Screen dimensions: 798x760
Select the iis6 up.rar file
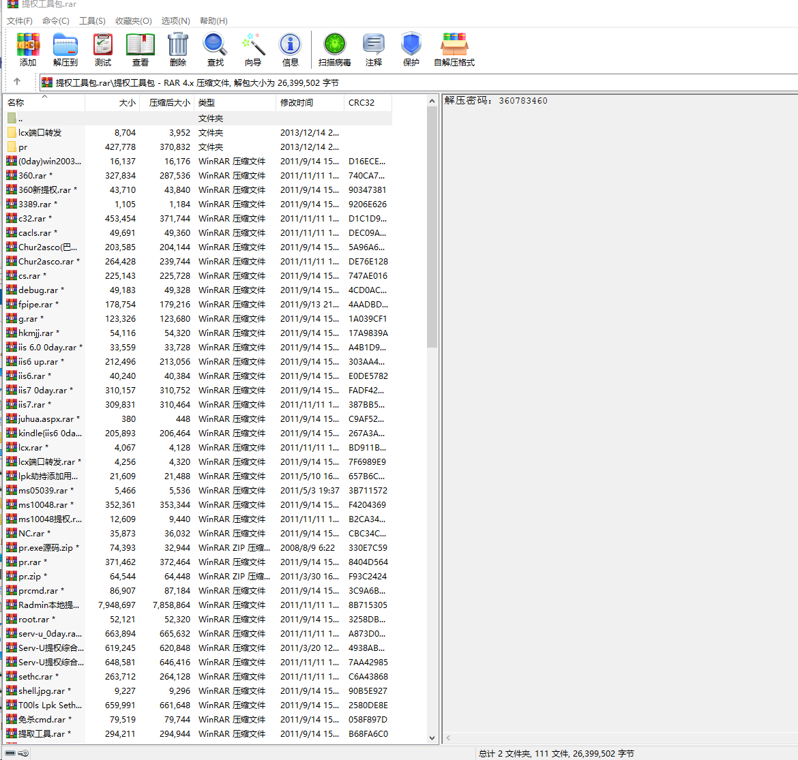tap(198, 362)
